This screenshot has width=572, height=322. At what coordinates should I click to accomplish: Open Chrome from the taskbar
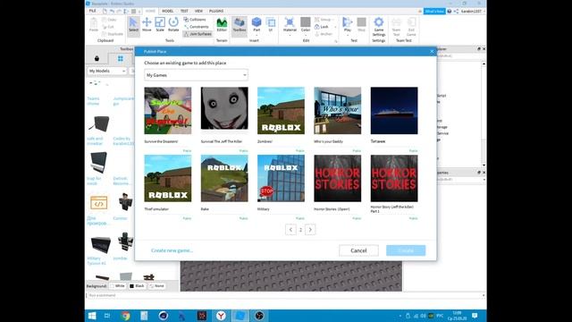pos(125,316)
